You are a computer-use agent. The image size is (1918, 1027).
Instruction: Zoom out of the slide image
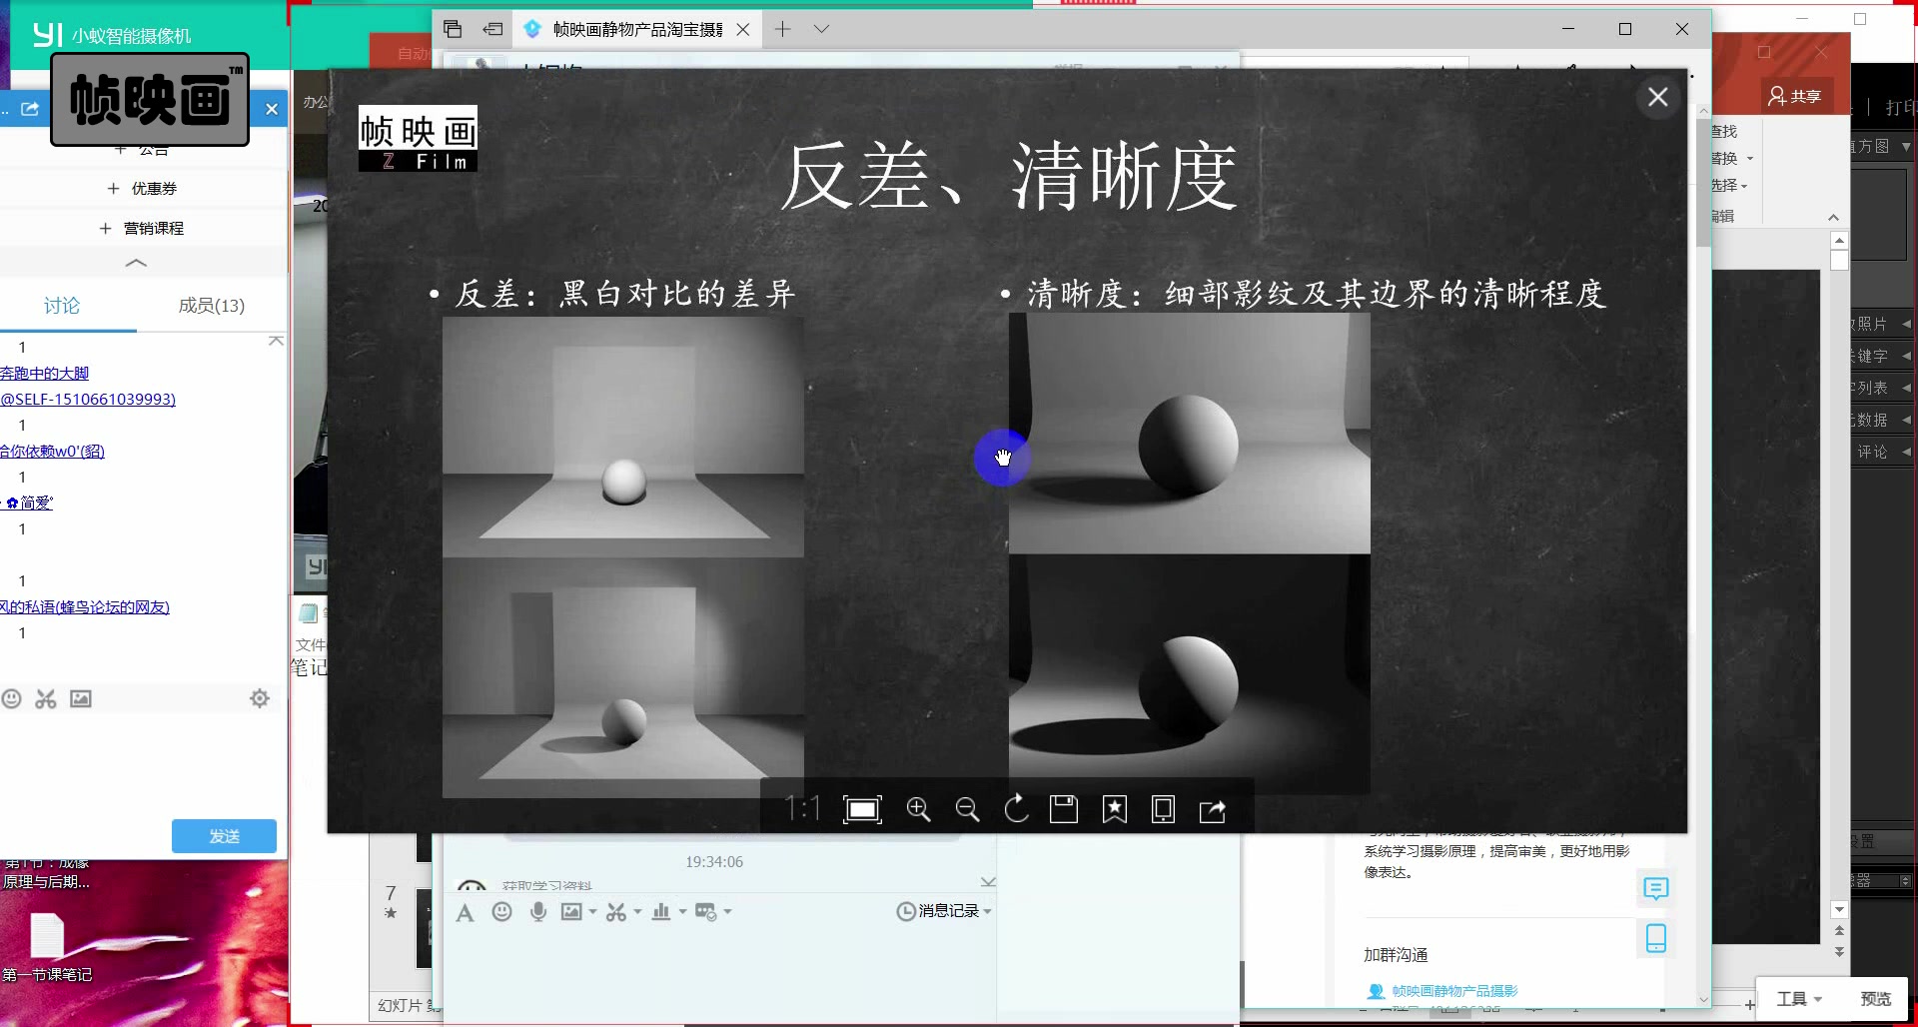(967, 809)
